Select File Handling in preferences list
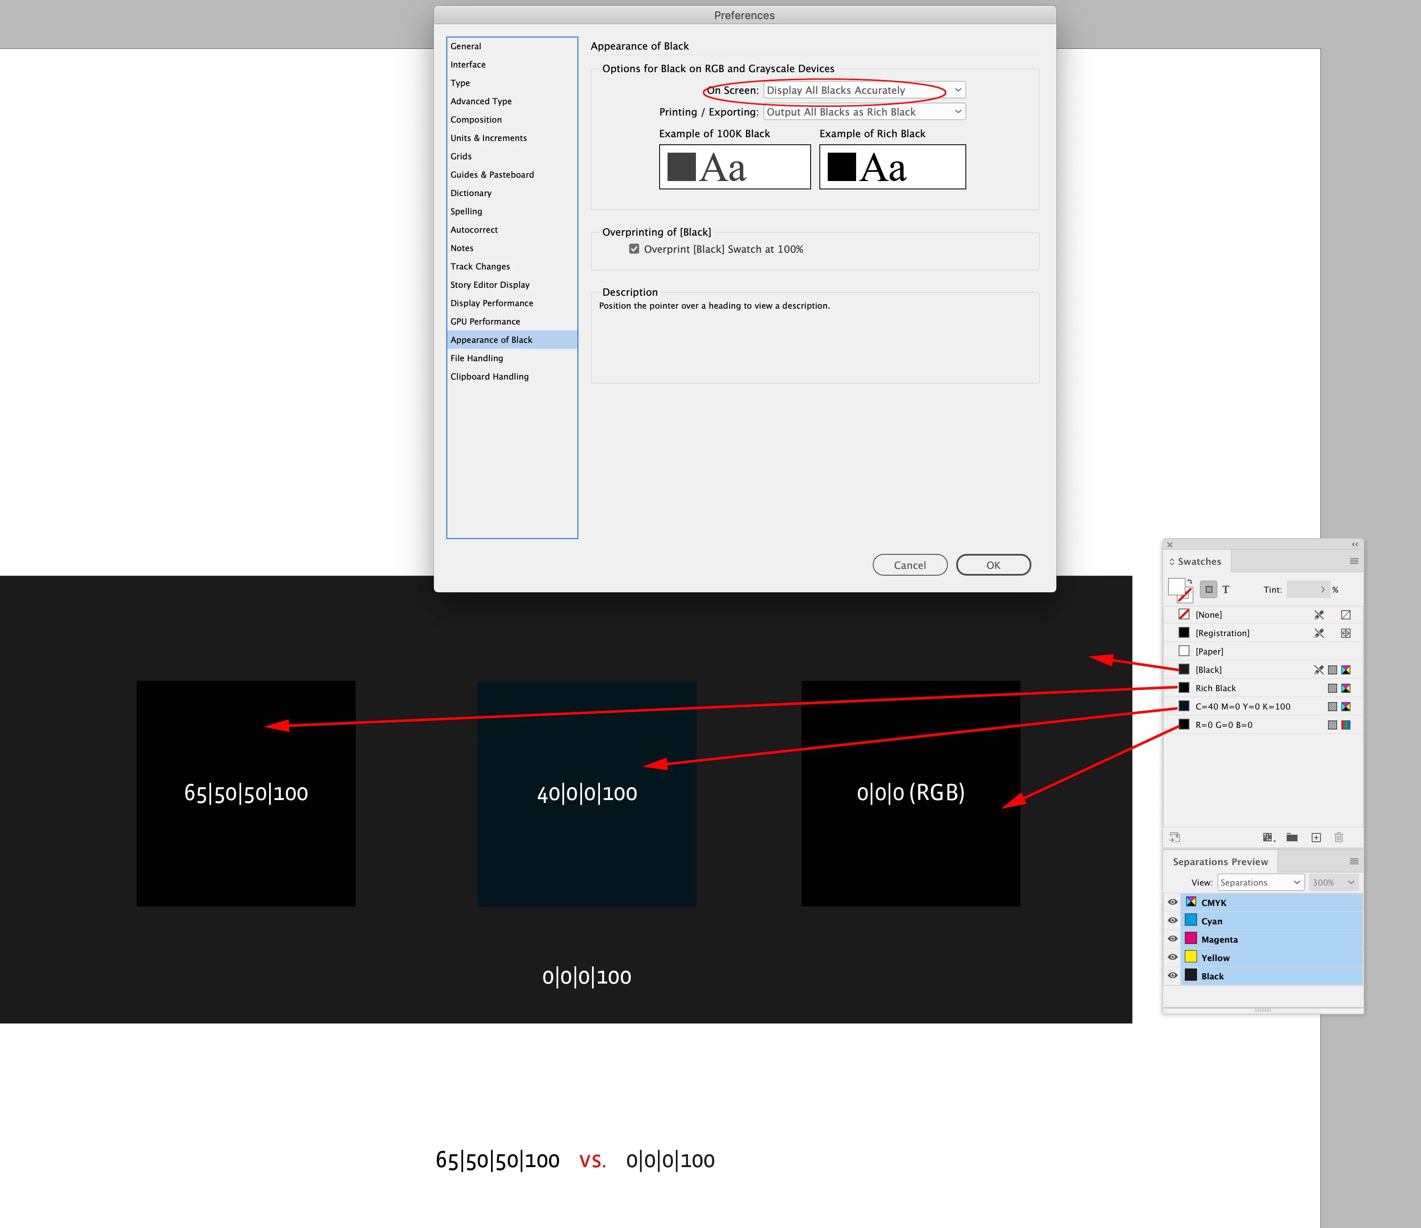This screenshot has height=1228, width=1421. 476,358
